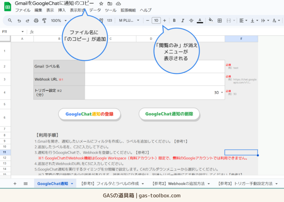Print the spreadsheet

[x=36, y=21]
